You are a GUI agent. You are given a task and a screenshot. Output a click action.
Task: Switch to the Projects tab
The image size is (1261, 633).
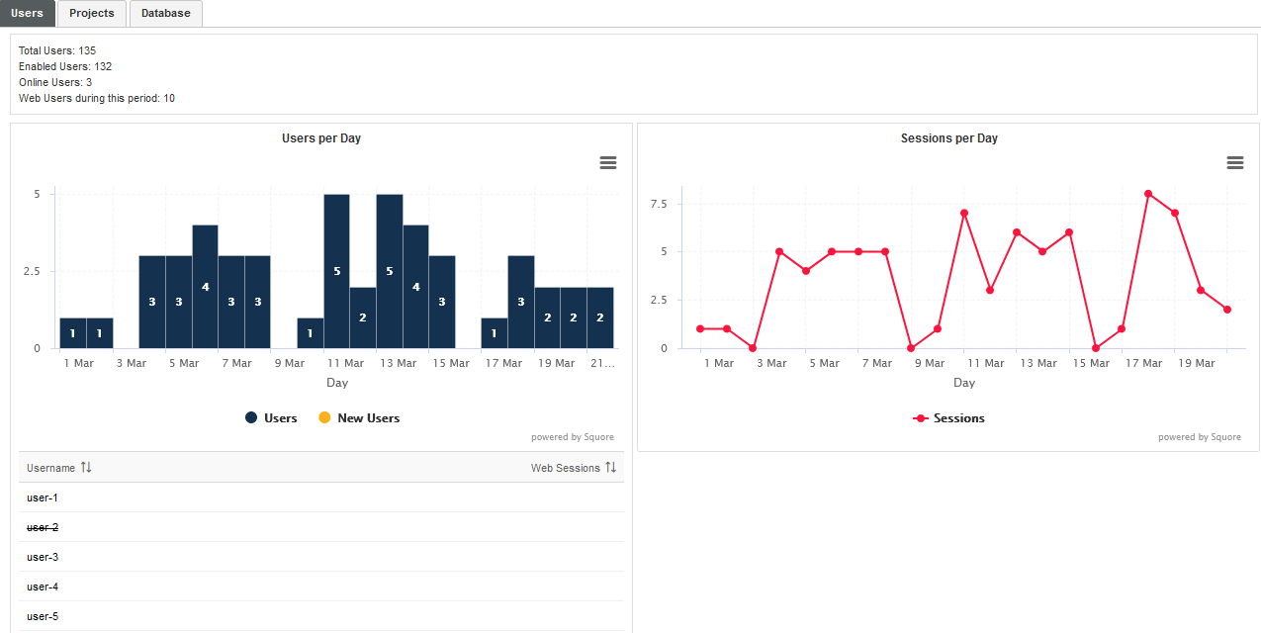(x=91, y=13)
